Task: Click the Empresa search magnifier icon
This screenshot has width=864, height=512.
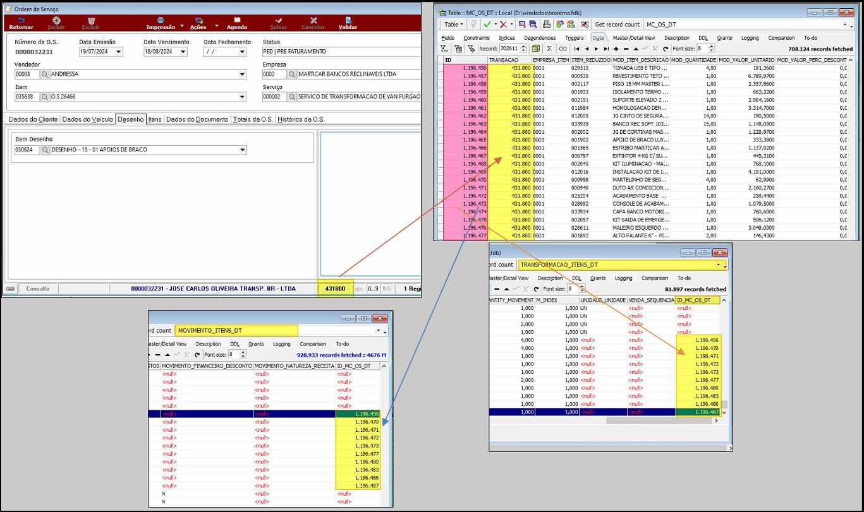Action: coord(292,74)
